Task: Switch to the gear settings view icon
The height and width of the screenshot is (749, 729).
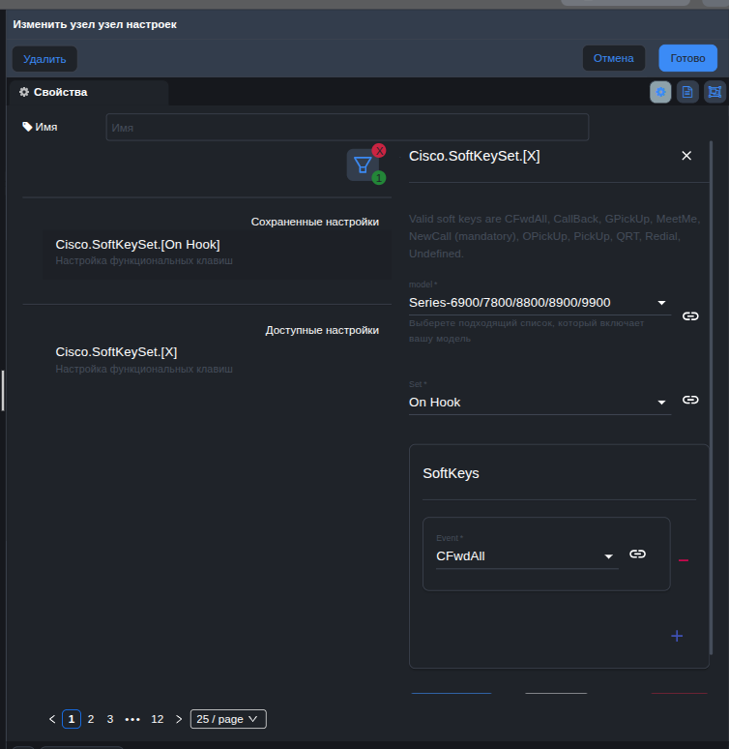Action: point(660,92)
